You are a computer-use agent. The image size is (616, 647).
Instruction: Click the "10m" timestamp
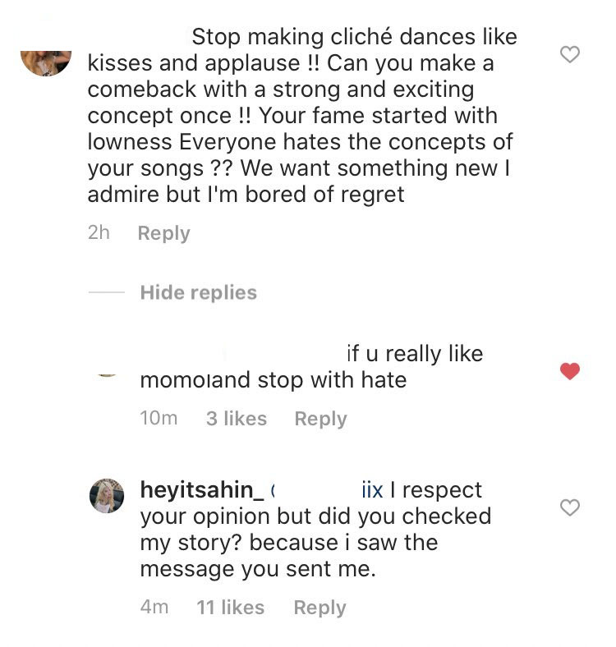tap(159, 419)
